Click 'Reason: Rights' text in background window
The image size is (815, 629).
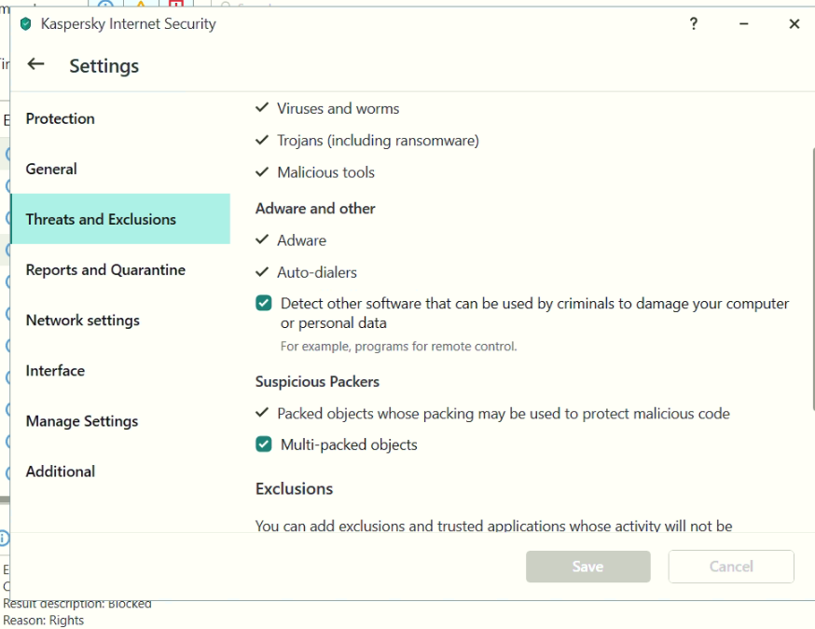pos(43,621)
